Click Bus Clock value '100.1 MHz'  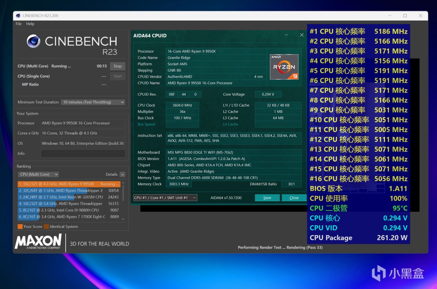pos(182,118)
